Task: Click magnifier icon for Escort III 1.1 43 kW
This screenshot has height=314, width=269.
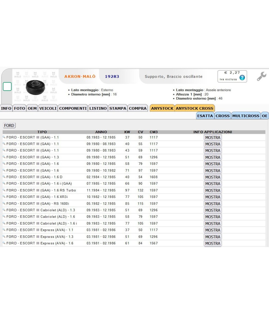Action: coord(4,150)
